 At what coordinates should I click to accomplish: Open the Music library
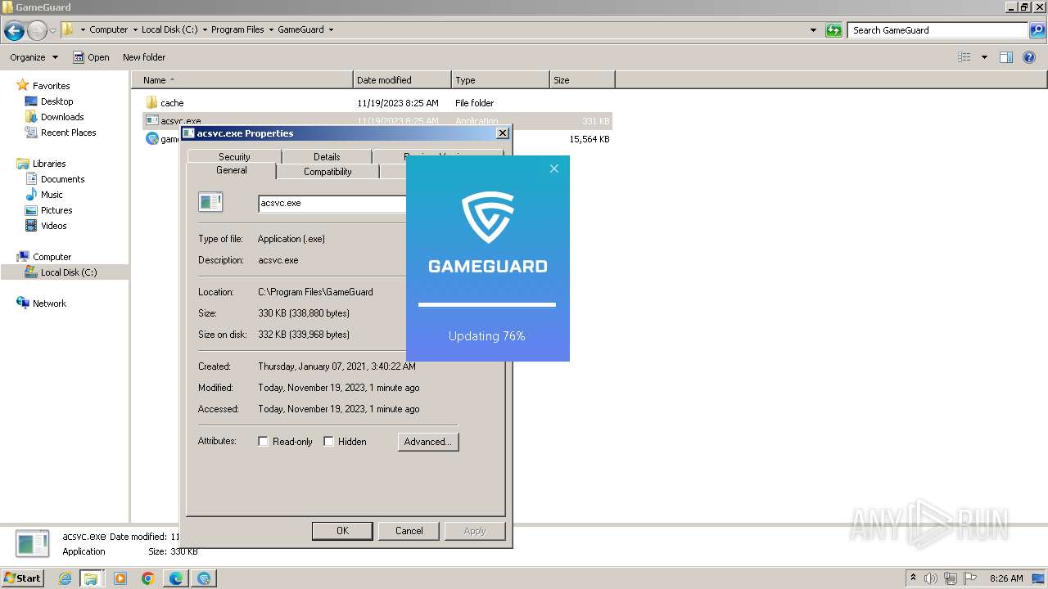tap(52, 195)
